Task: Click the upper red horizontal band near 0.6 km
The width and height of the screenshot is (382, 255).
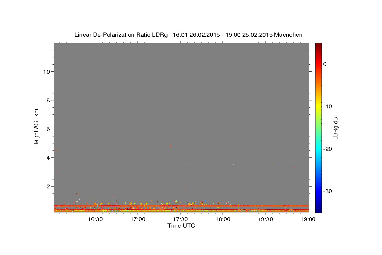Action: [x=181, y=206]
